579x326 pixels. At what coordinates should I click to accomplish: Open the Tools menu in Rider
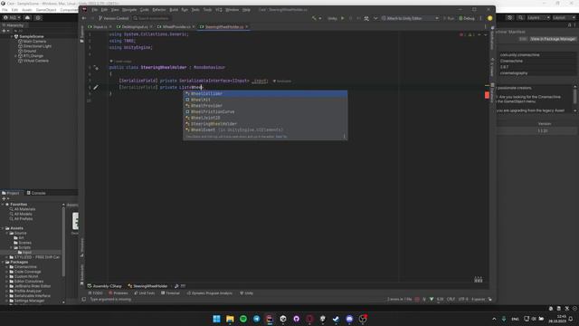point(207,10)
